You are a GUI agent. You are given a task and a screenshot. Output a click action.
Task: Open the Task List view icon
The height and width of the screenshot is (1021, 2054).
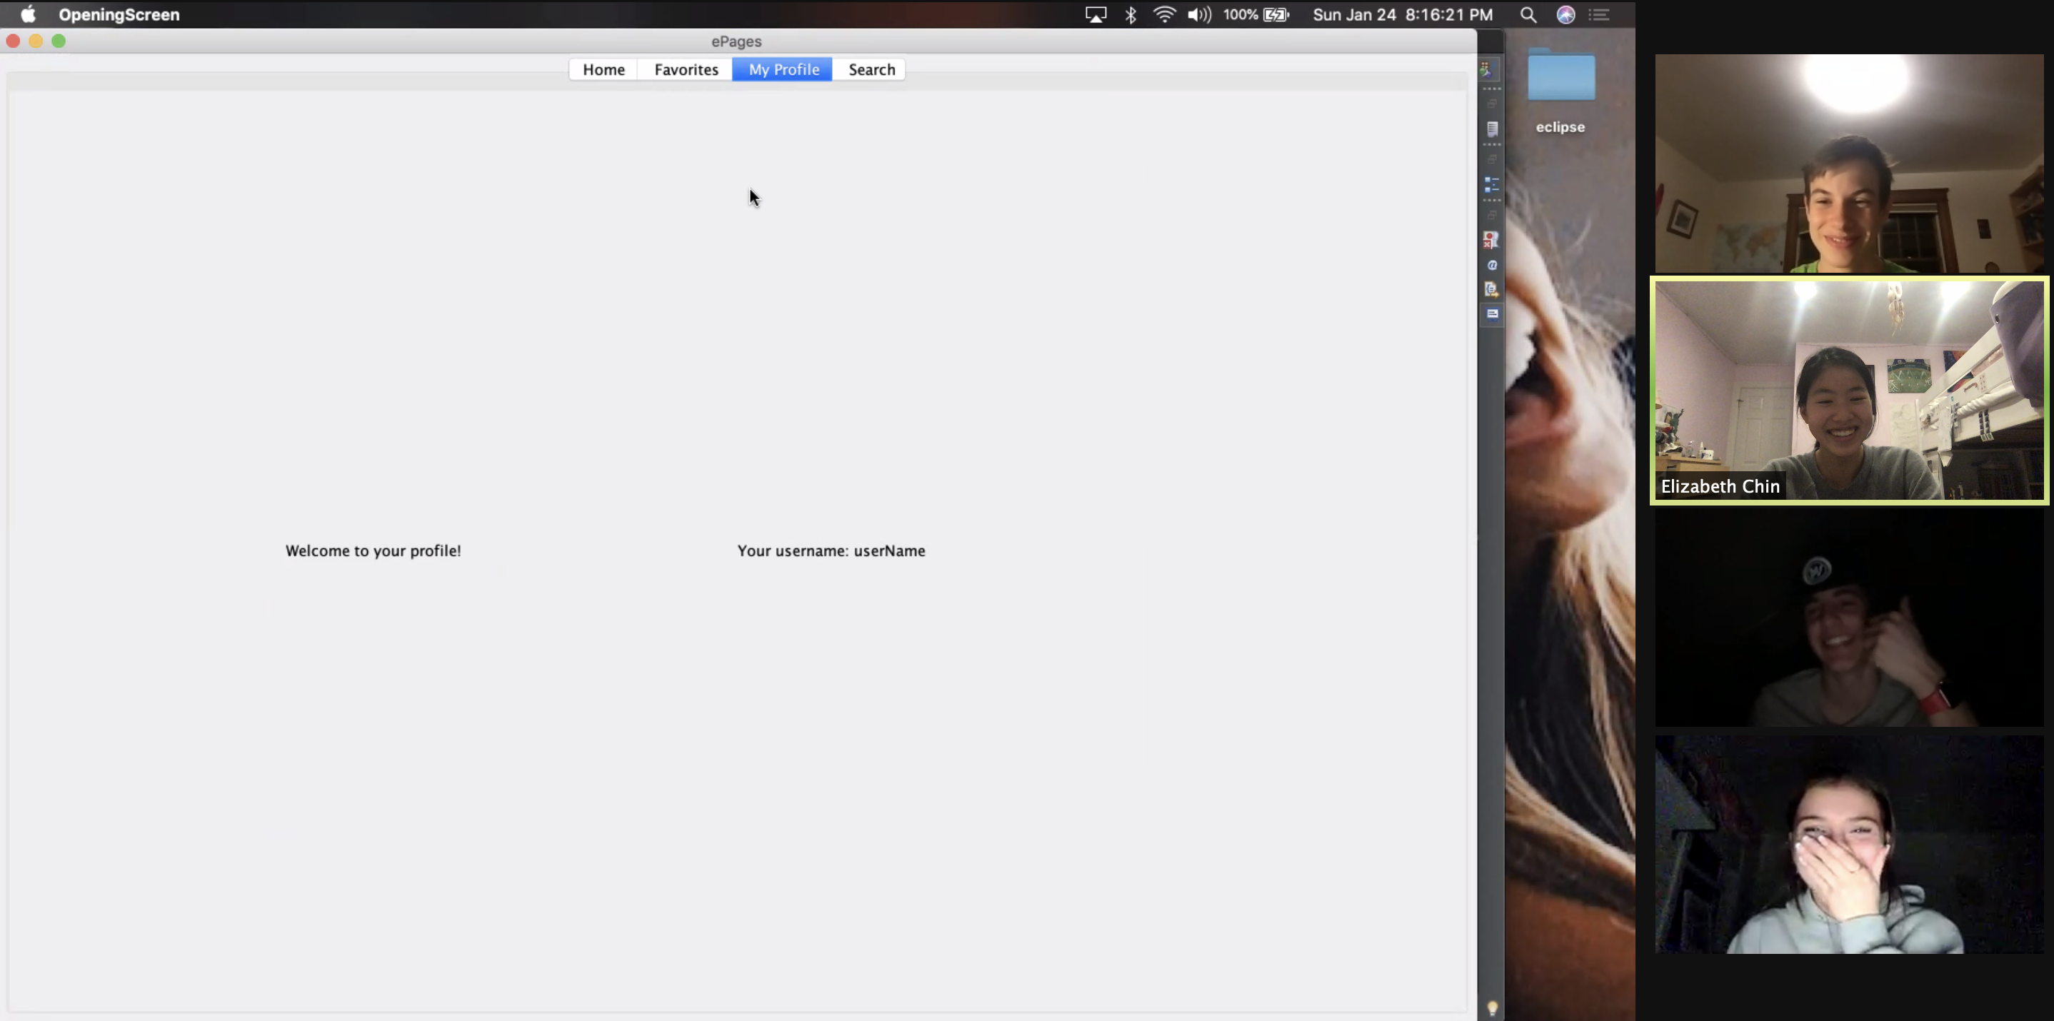click(x=1492, y=129)
